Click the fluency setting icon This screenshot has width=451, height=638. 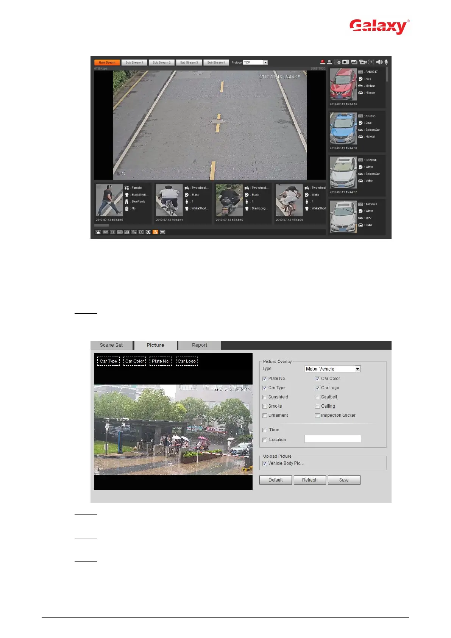click(x=127, y=232)
